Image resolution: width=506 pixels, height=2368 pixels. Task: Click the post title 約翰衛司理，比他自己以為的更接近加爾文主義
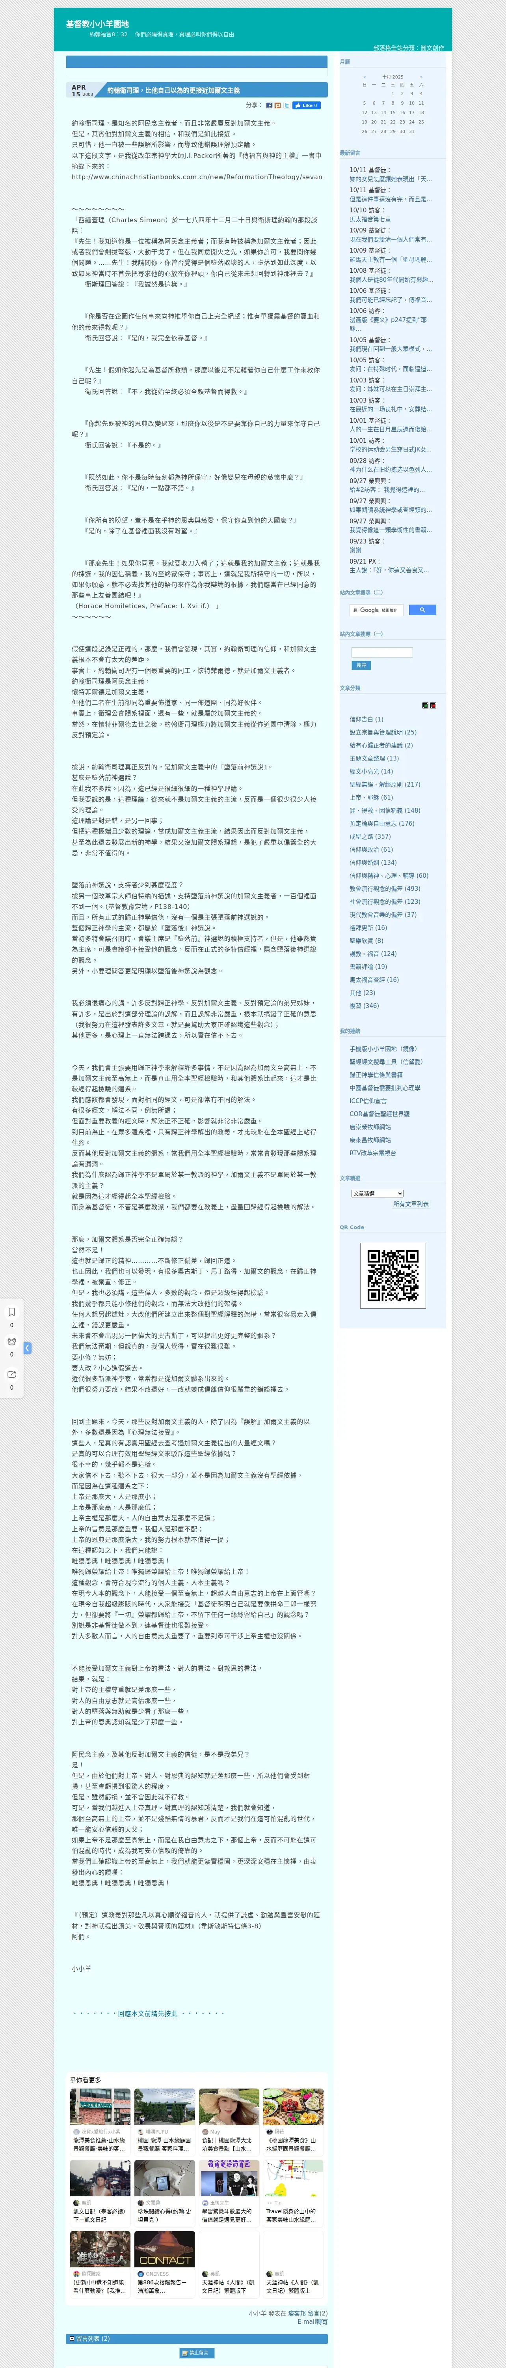(173, 90)
